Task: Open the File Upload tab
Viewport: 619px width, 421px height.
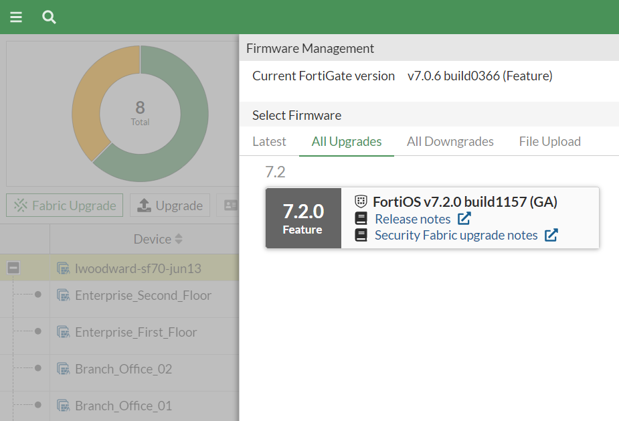Action: click(549, 141)
